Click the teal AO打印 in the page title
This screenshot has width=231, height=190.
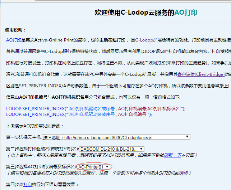pyautogui.click(x=185, y=13)
